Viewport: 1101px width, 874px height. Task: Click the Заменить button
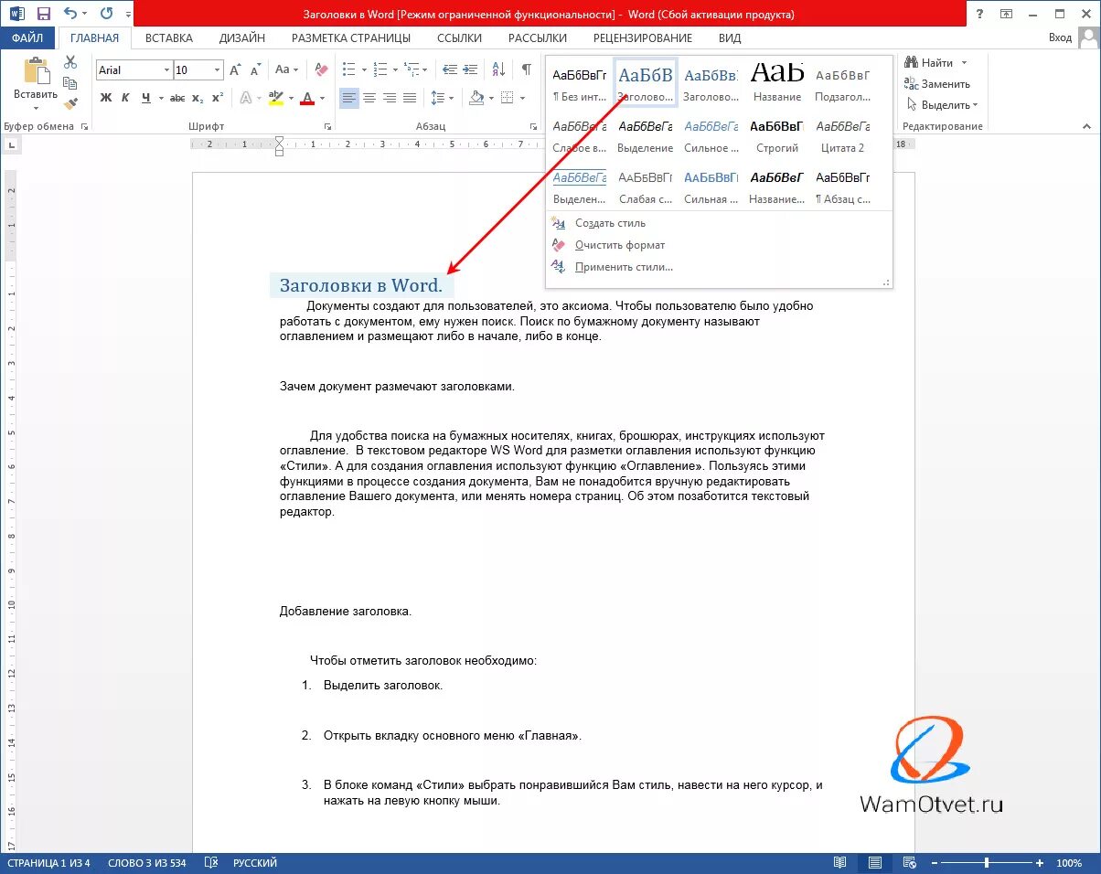(x=937, y=84)
